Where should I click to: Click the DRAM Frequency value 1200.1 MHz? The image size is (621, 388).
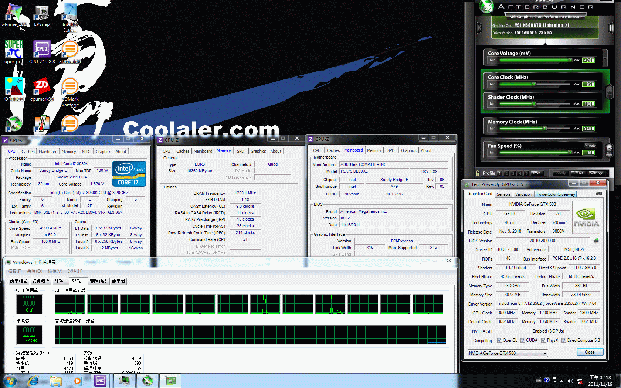click(245, 193)
